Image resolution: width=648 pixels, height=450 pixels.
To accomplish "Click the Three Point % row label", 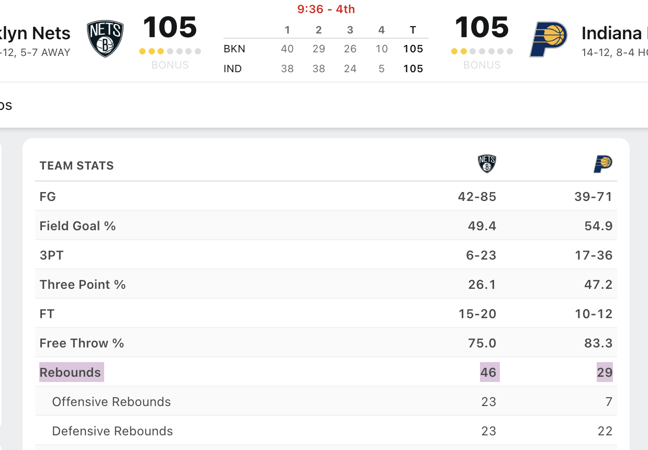I will click(83, 285).
